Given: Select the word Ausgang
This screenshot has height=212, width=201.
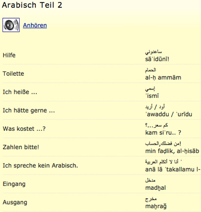Looking at the screenshot, I should [x=15, y=202].
